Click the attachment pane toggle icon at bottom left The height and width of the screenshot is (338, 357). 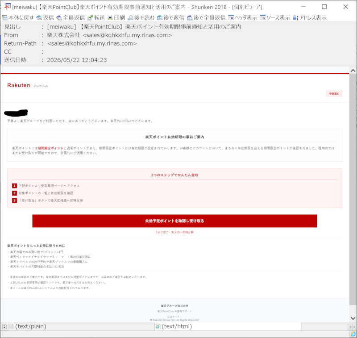pyautogui.click(x=4, y=326)
